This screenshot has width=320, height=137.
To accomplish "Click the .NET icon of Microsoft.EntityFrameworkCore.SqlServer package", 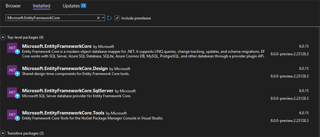I will (12, 92).
